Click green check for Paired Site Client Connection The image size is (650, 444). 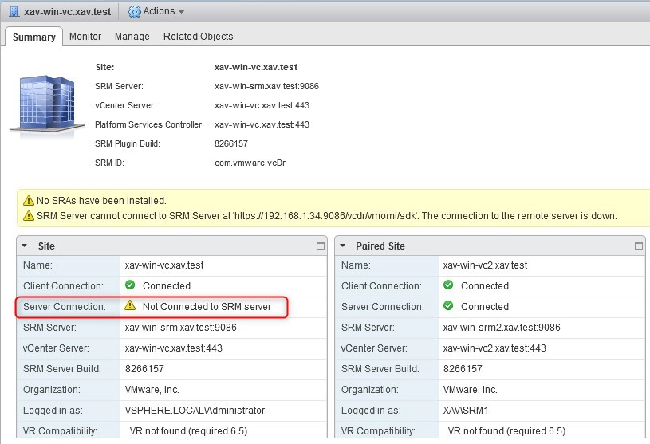tap(448, 285)
